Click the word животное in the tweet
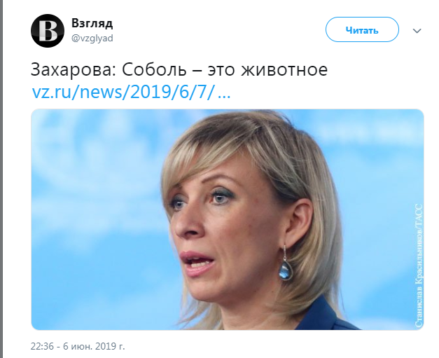Screen dimensions: 439x358 [284, 69]
